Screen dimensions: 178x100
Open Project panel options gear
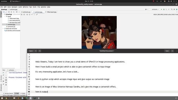click(x=17, y=12)
